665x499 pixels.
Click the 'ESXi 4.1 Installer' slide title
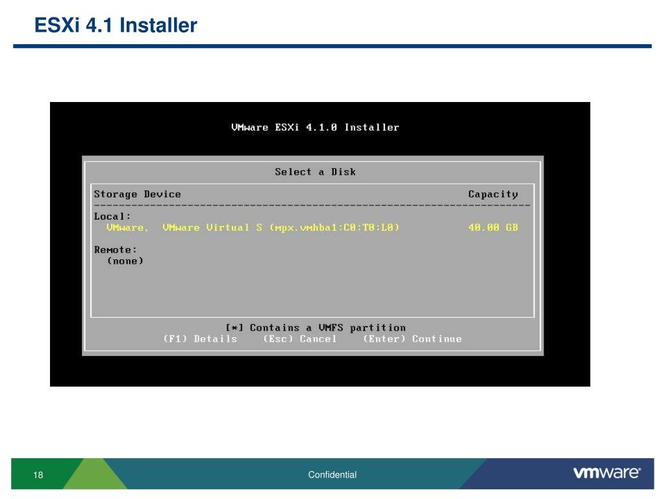coord(116,25)
